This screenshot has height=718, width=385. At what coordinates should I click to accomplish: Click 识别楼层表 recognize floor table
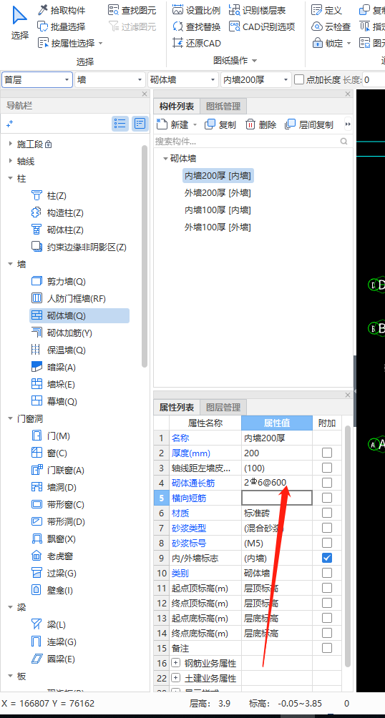pyautogui.click(x=258, y=10)
